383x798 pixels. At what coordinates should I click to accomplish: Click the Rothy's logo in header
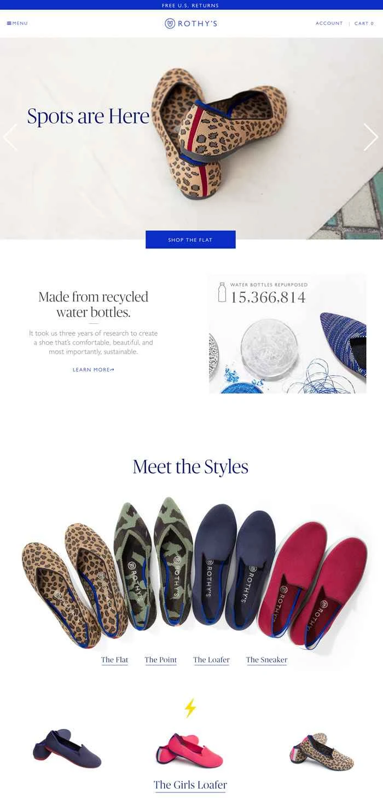pos(191,24)
